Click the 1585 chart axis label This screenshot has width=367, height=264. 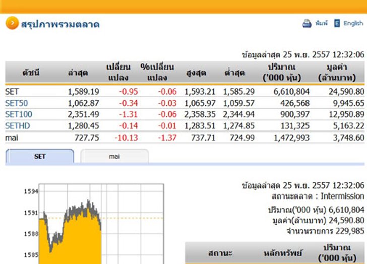[x=31, y=255]
